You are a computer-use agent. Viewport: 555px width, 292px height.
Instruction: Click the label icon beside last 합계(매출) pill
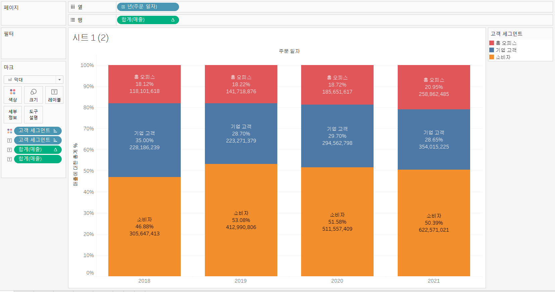coord(9,159)
